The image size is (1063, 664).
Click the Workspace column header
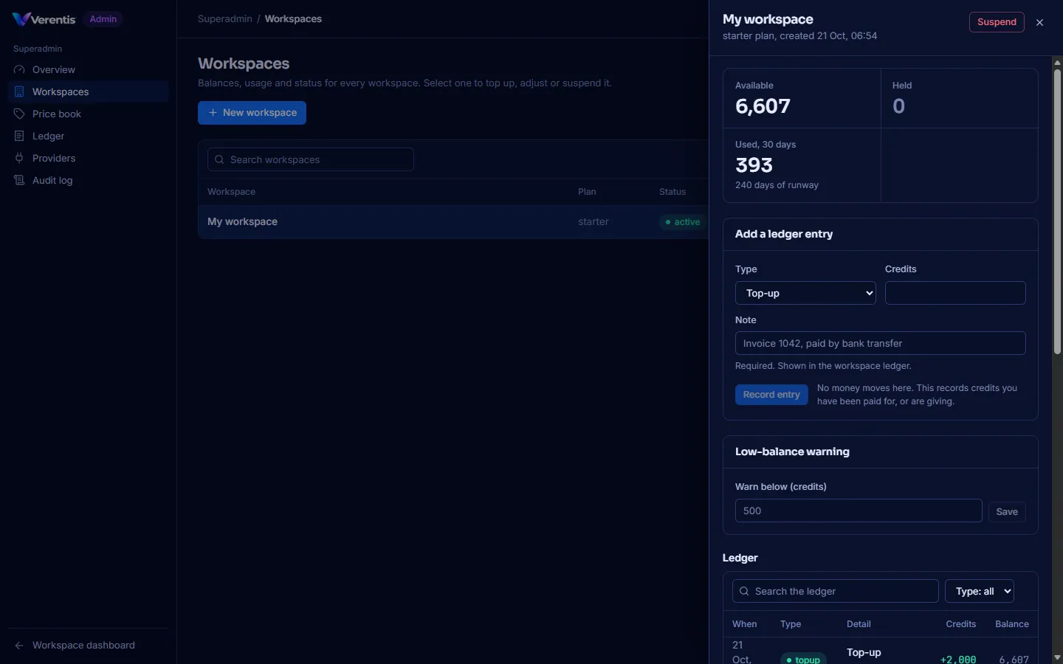coord(231,192)
